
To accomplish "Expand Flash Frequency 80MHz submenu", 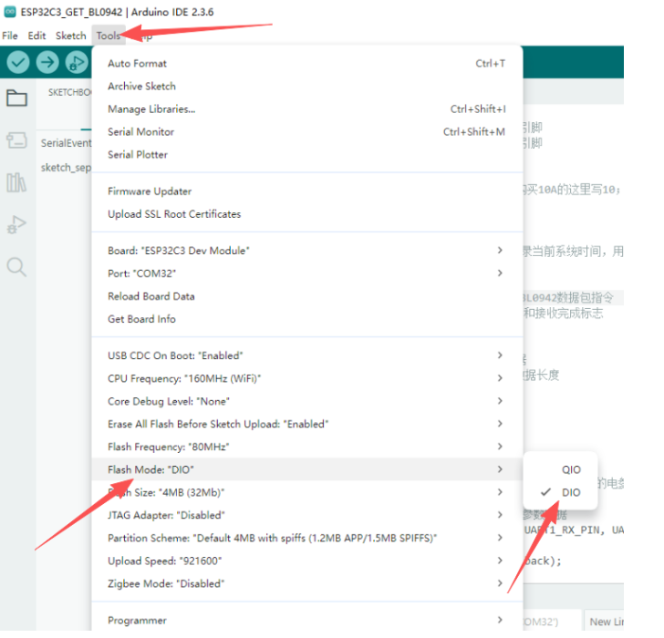I will (x=307, y=448).
